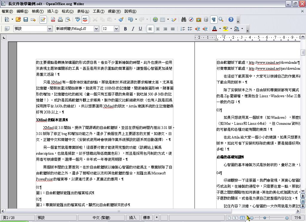The image size is (306, 222).
Task: Open the Navigator compass icon
Action: tap(191, 19)
